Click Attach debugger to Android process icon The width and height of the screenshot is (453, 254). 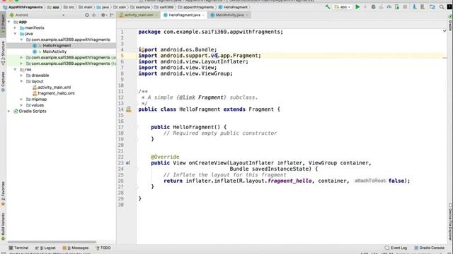tap(397, 7)
